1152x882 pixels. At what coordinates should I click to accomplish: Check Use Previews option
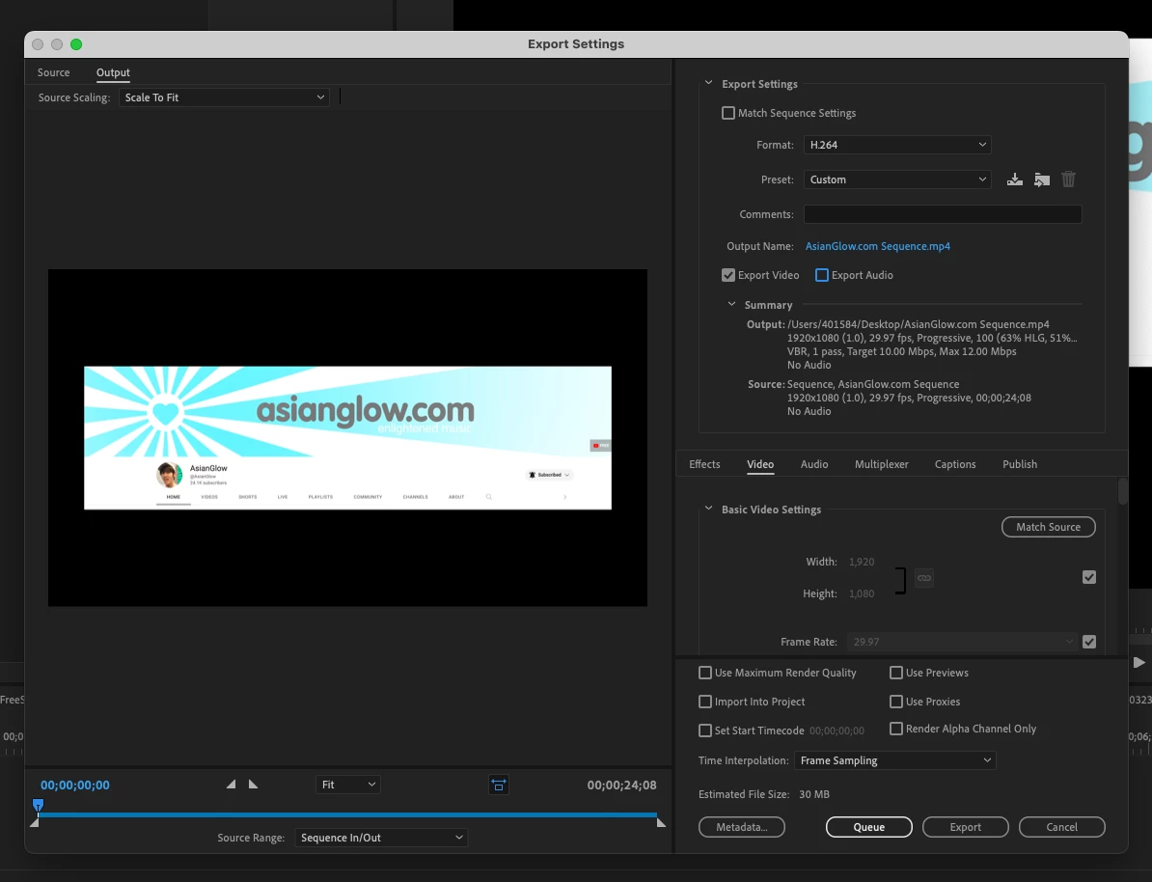(896, 673)
